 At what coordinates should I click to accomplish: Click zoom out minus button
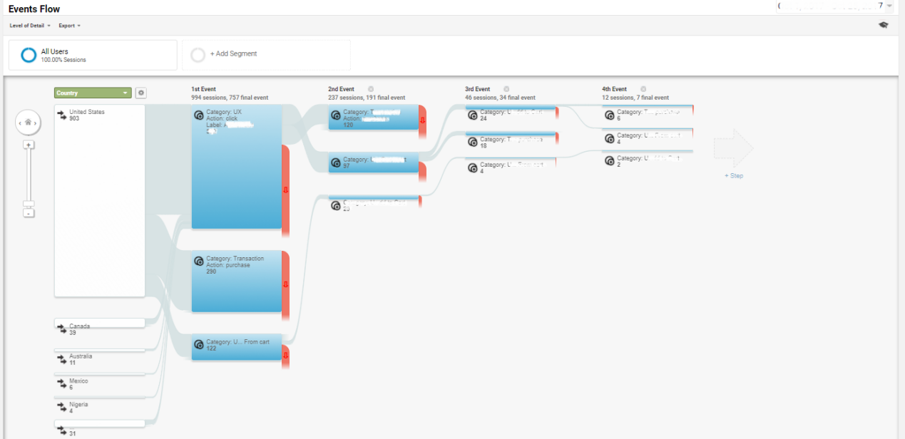pyautogui.click(x=29, y=213)
